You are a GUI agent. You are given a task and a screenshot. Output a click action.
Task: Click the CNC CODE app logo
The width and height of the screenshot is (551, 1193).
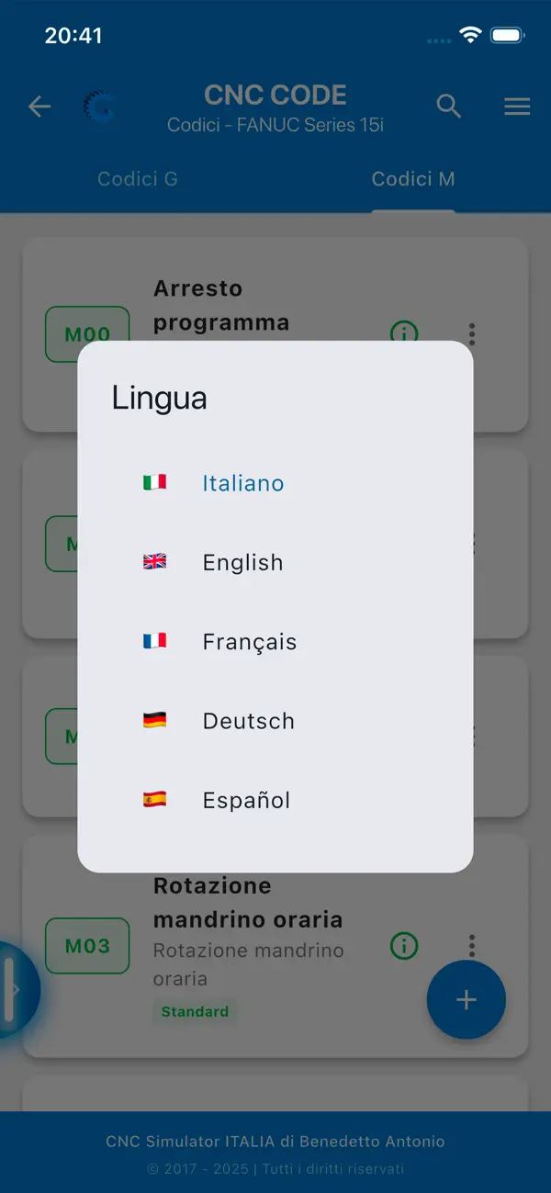99,107
